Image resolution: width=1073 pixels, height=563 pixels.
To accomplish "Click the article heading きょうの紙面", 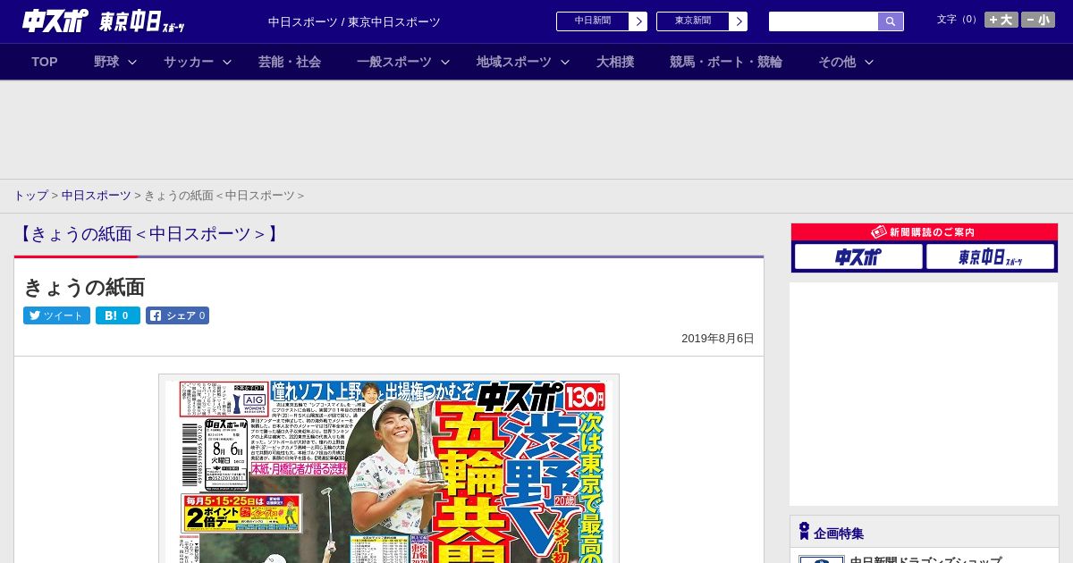I will point(84,288).
